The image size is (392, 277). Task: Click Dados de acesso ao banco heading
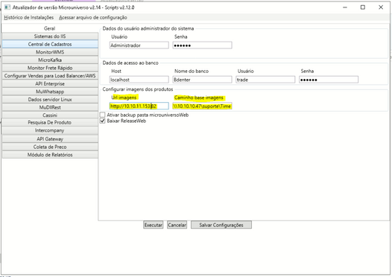[x=130, y=63]
